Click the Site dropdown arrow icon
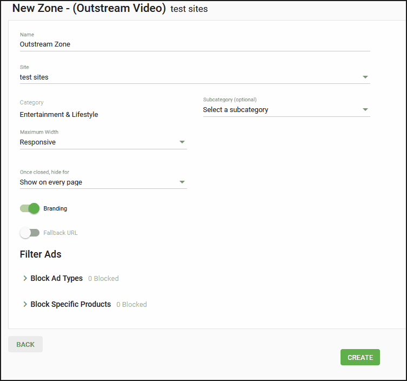Screen dimensions: 407x381 [x=365, y=77]
